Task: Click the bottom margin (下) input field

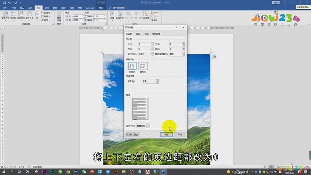Action: (x=176, y=44)
